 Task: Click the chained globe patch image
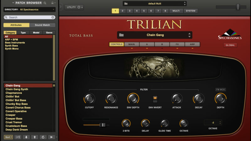155,67
